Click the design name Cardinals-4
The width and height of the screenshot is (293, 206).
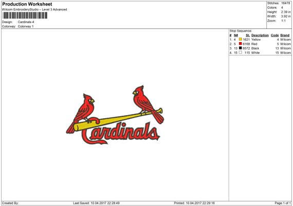tap(26, 22)
